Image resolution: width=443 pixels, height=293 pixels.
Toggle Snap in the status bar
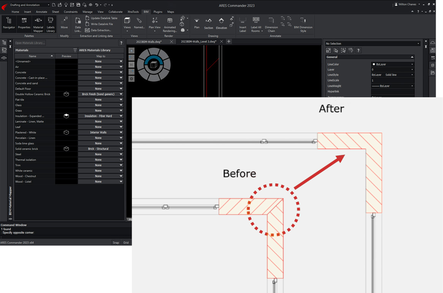point(116,243)
